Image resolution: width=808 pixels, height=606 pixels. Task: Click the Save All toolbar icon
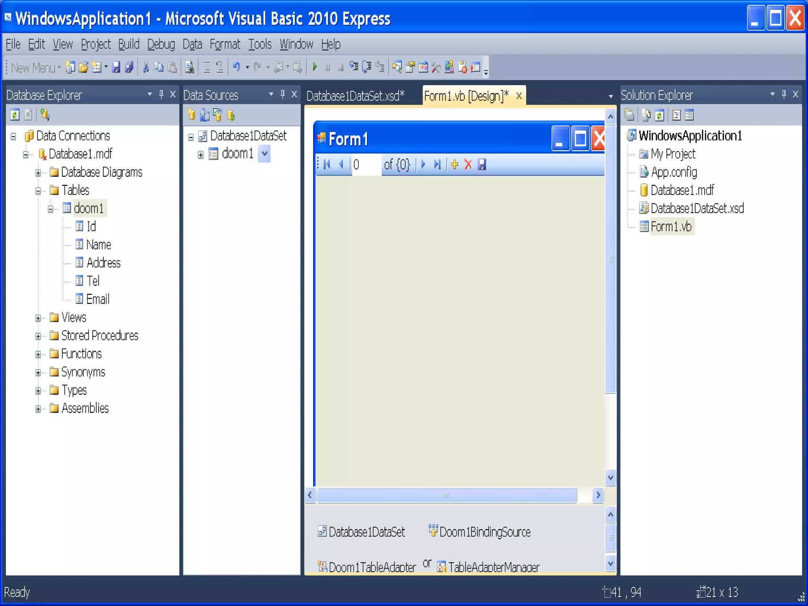(129, 67)
